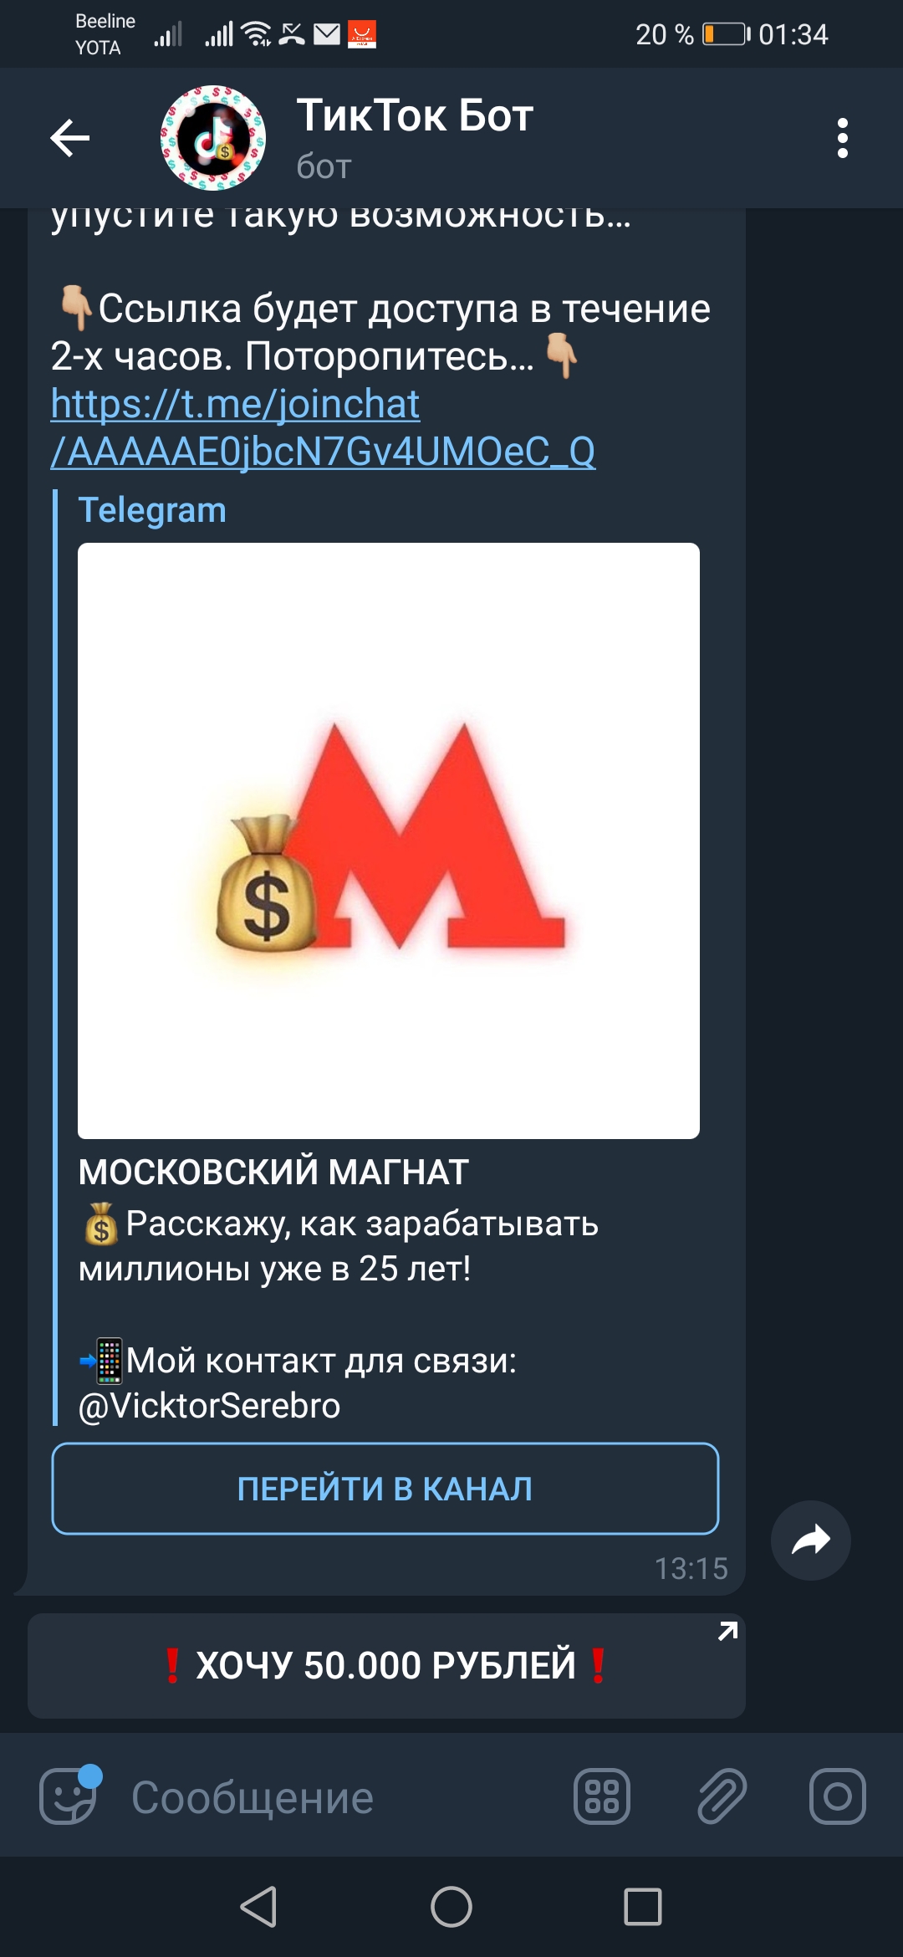Tap Android recent apps square
This screenshot has width=903, height=1957.
(x=643, y=1907)
